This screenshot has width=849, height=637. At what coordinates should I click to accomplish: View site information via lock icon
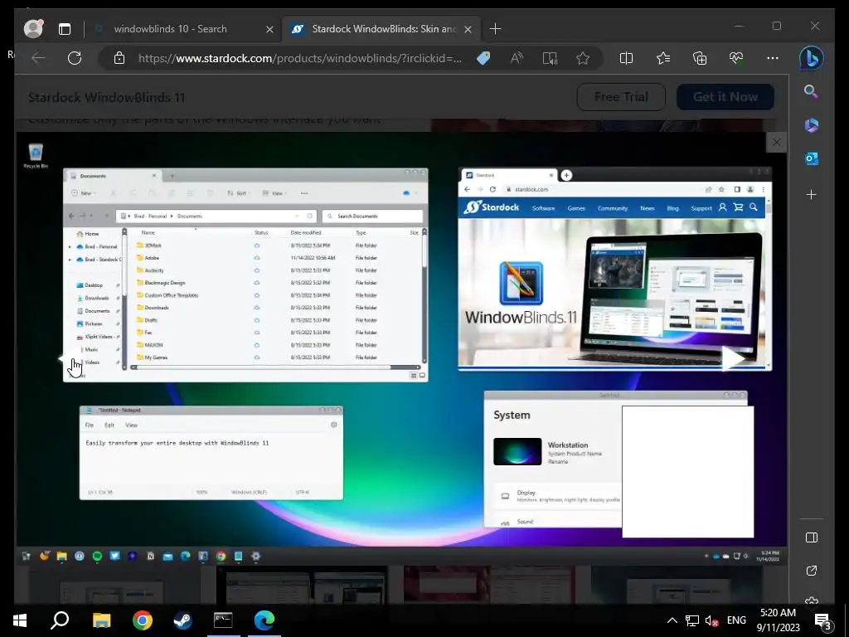(119, 59)
